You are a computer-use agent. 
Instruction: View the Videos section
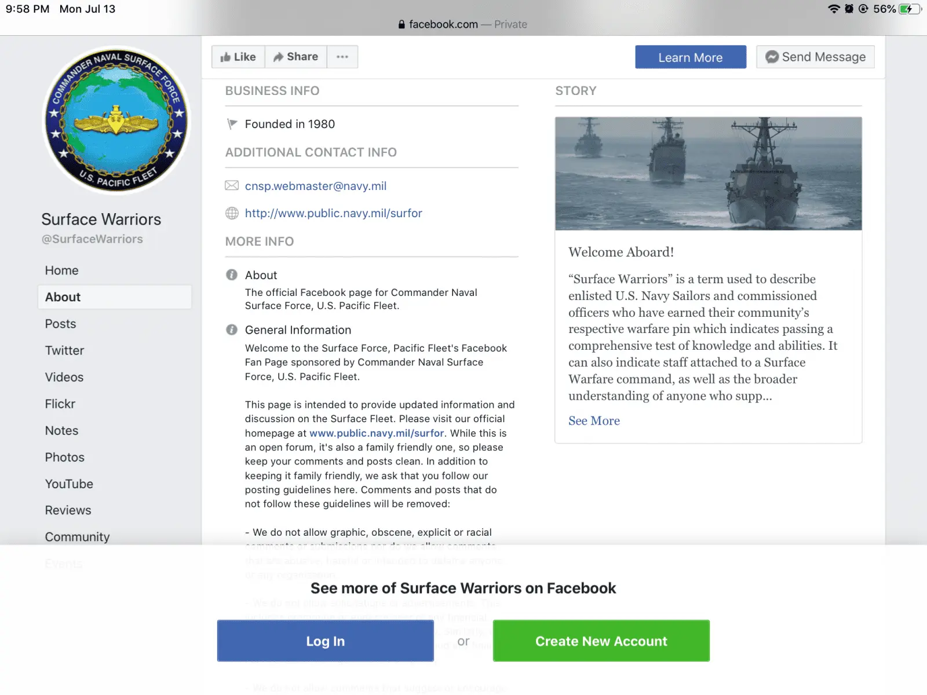[64, 377]
